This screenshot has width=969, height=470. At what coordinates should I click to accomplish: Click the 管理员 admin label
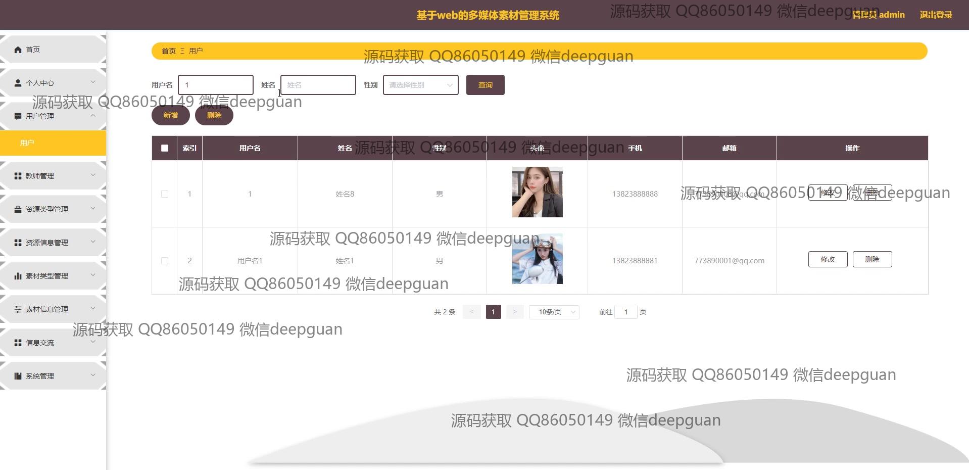coord(879,15)
